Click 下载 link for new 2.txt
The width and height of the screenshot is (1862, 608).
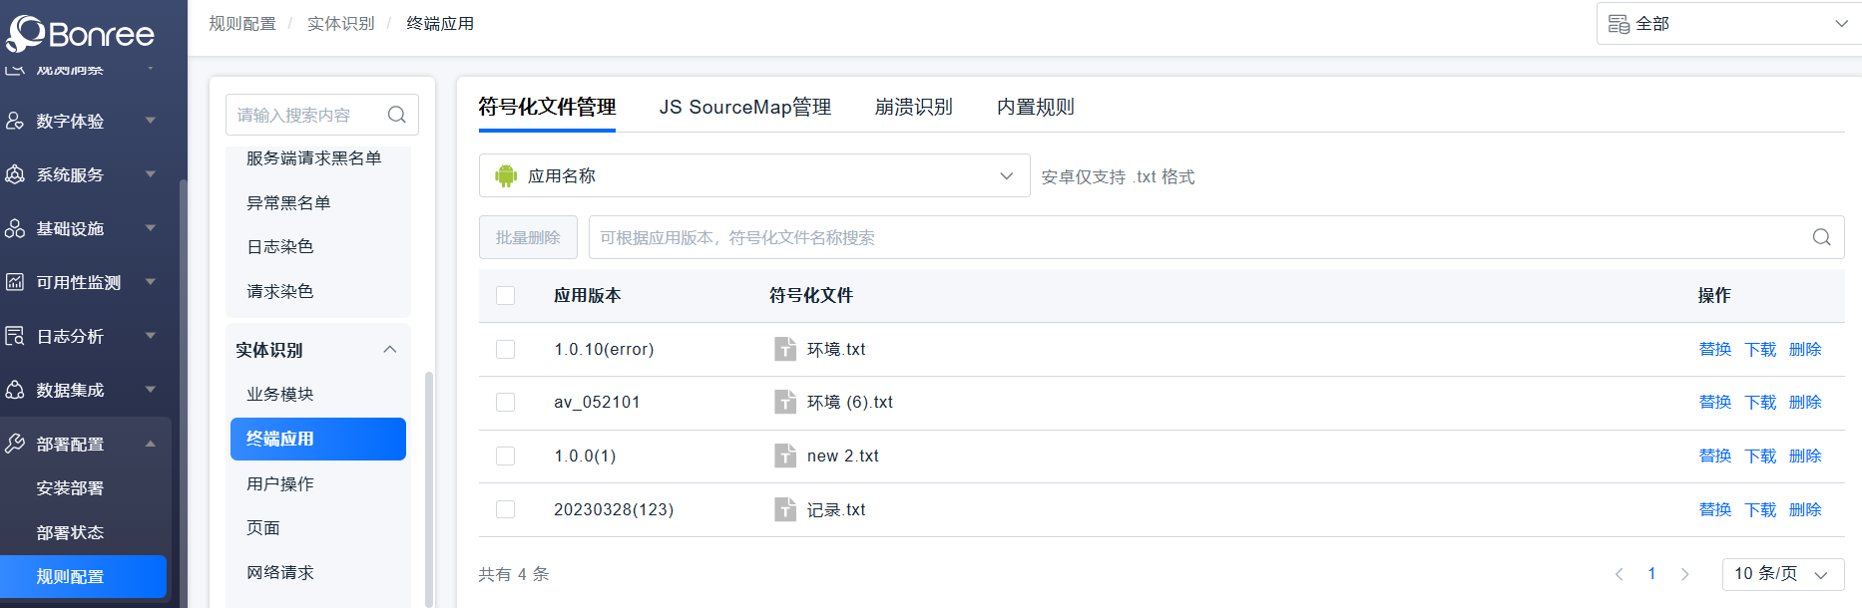(1760, 456)
